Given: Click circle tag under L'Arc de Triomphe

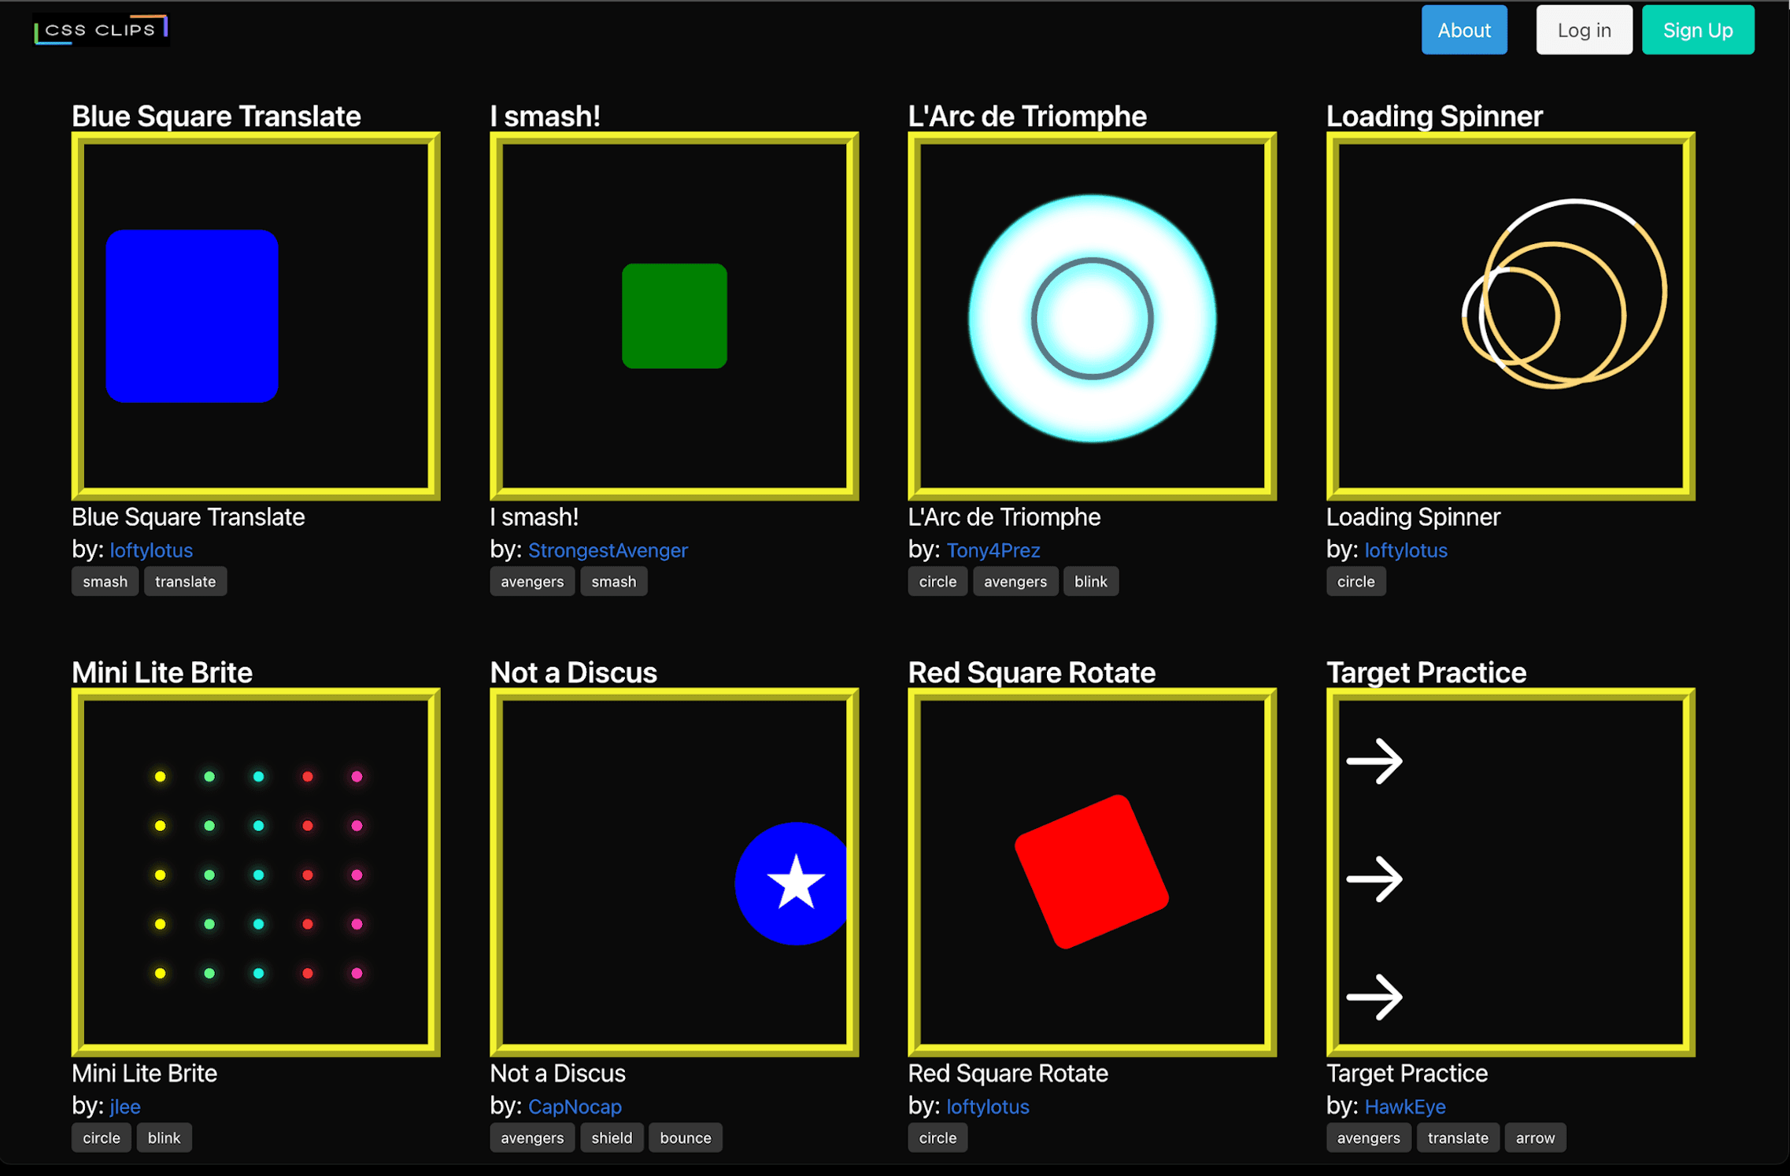Looking at the screenshot, I should (938, 582).
